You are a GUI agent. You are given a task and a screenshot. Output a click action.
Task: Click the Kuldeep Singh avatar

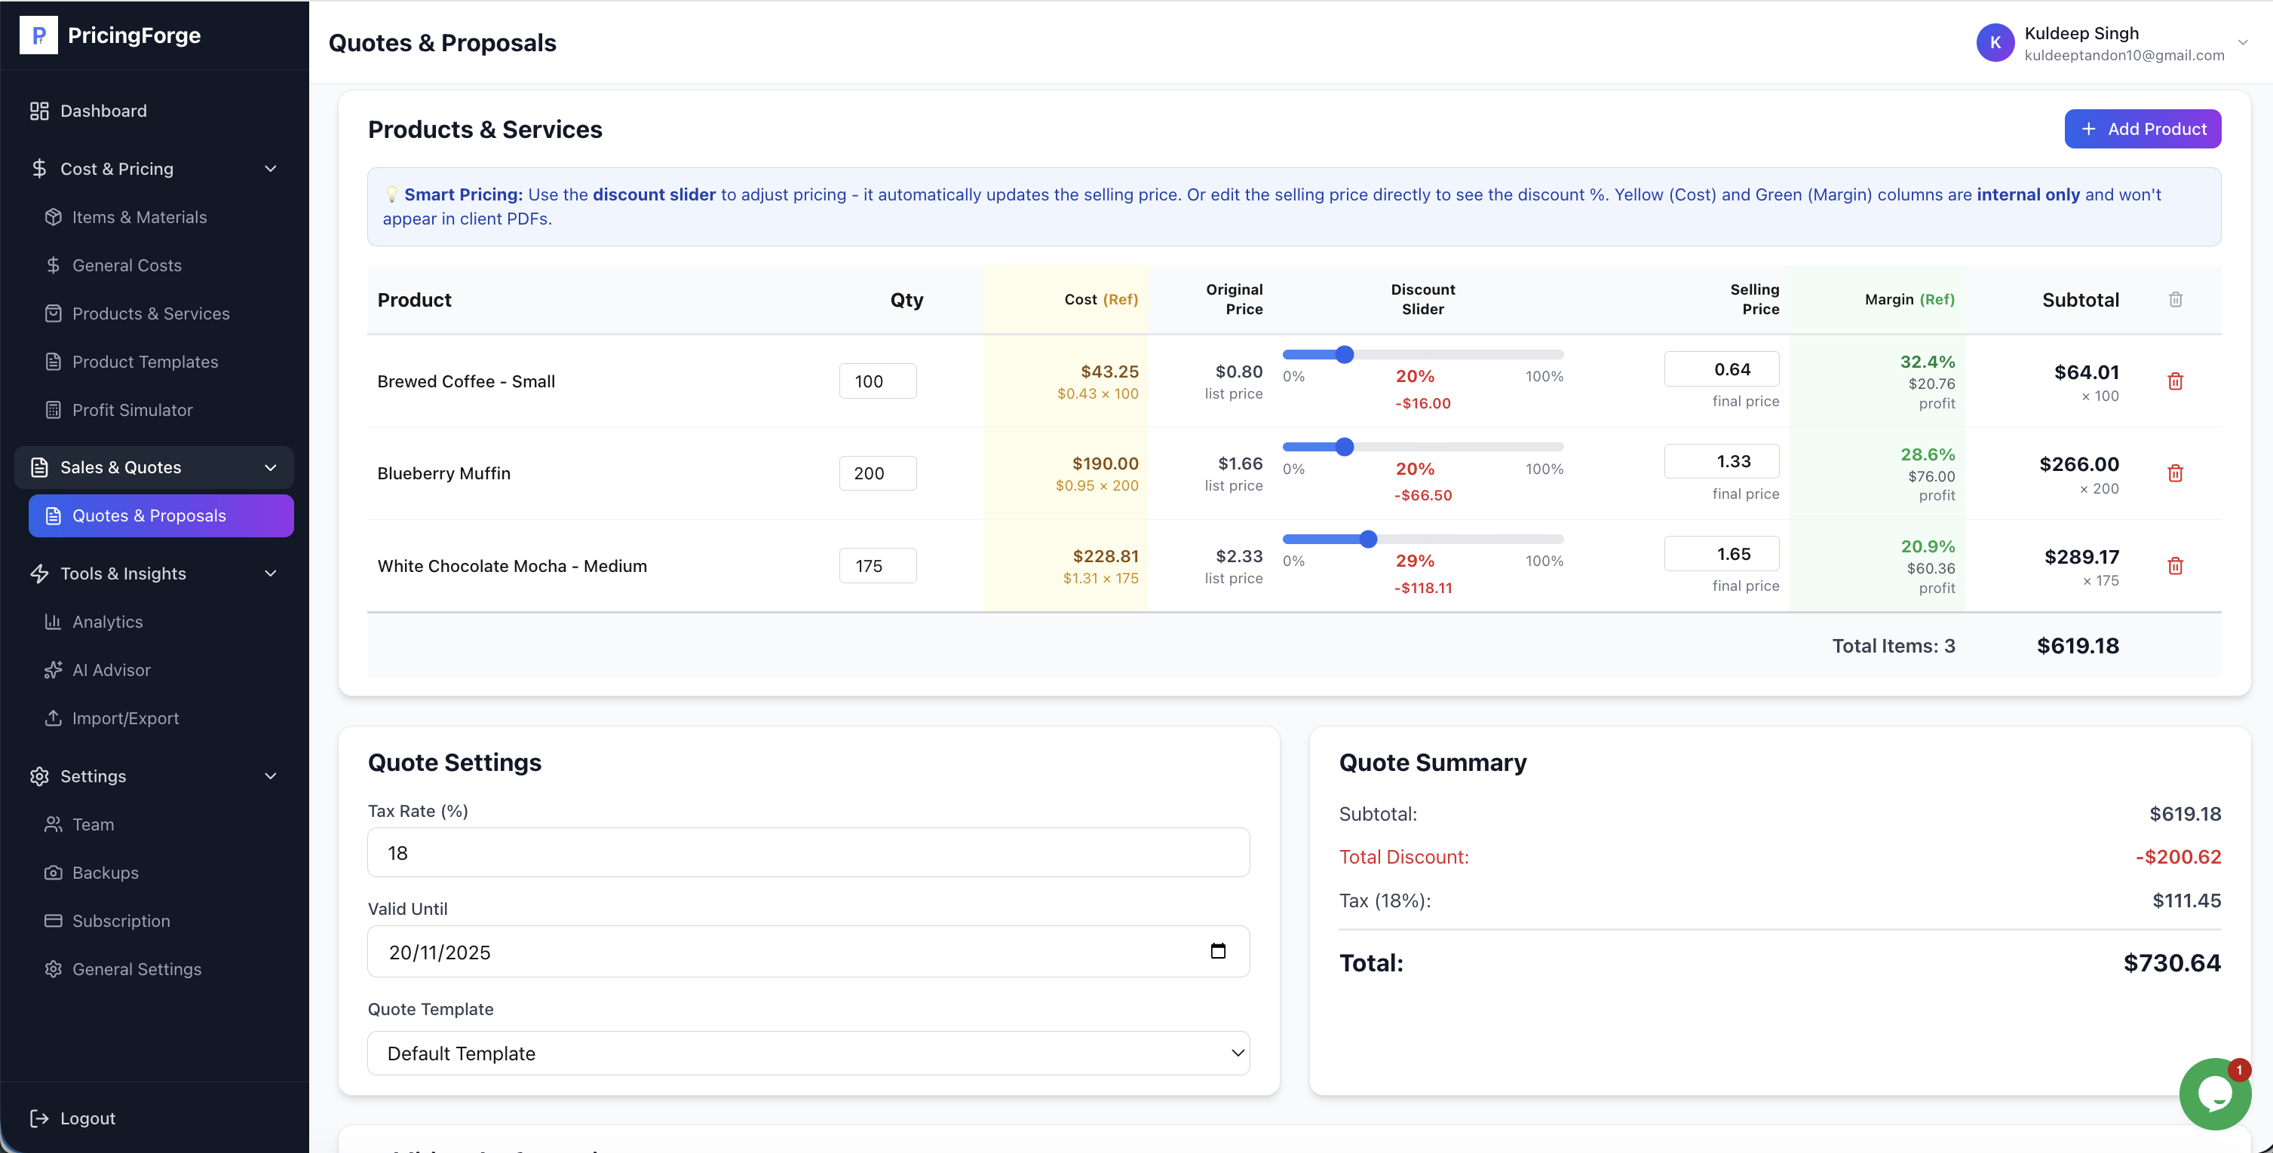[x=1995, y=42]
